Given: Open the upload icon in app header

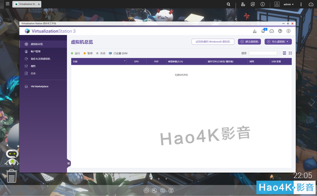Looking at the screenshot, I should 255,31.
